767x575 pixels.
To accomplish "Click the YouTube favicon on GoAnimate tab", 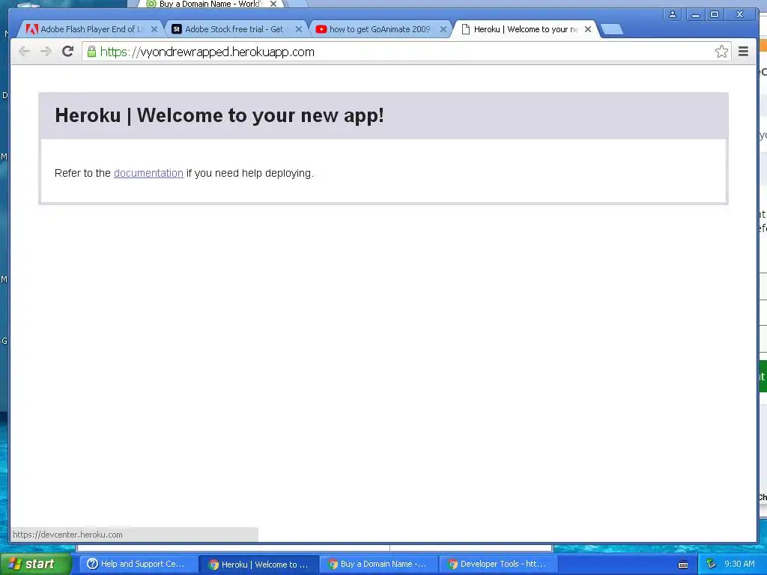I will (321, 29).
